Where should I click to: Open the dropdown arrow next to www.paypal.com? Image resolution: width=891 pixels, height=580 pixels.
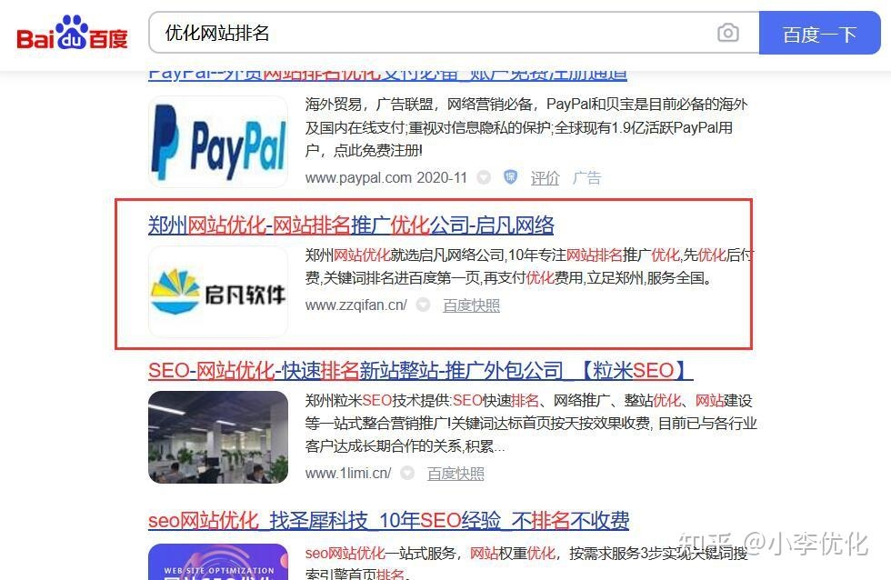pos(483,178)
